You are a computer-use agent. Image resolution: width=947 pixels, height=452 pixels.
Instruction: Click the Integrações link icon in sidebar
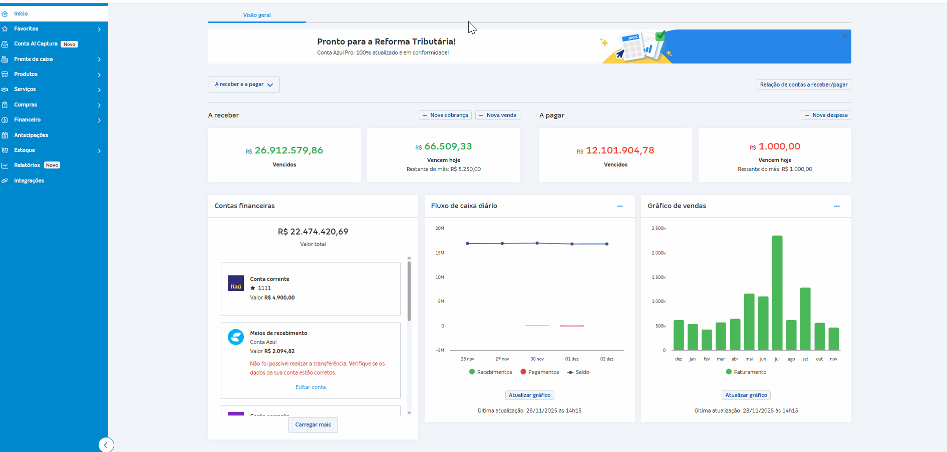click(5, 180)
